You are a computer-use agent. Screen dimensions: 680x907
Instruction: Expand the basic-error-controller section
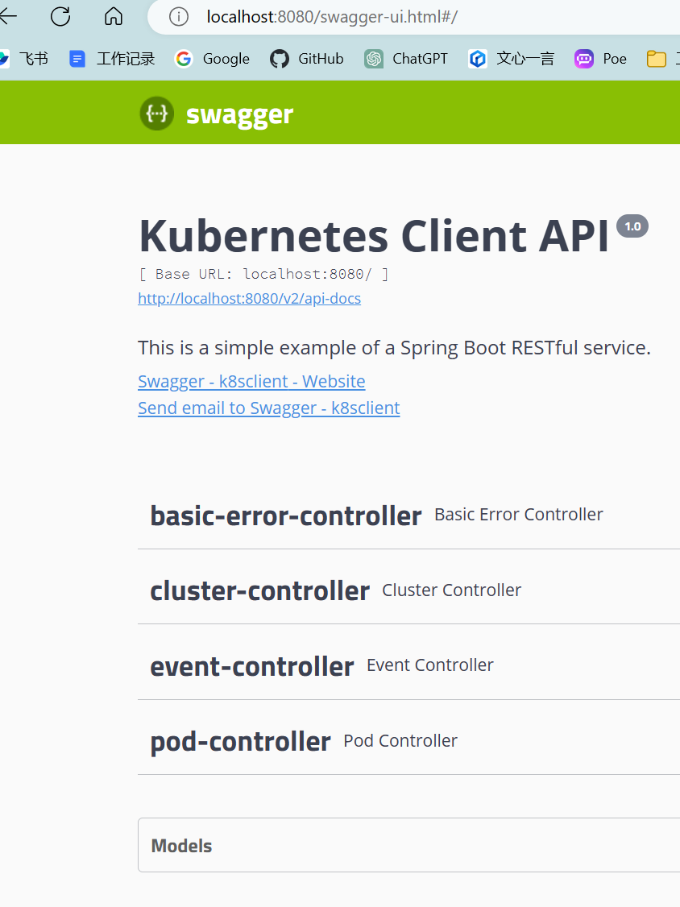pyautogui.click(x=408, y=515)
